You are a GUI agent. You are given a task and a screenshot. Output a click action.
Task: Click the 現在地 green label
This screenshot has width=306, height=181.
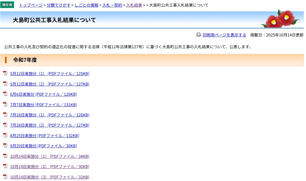tap(7, 5)
